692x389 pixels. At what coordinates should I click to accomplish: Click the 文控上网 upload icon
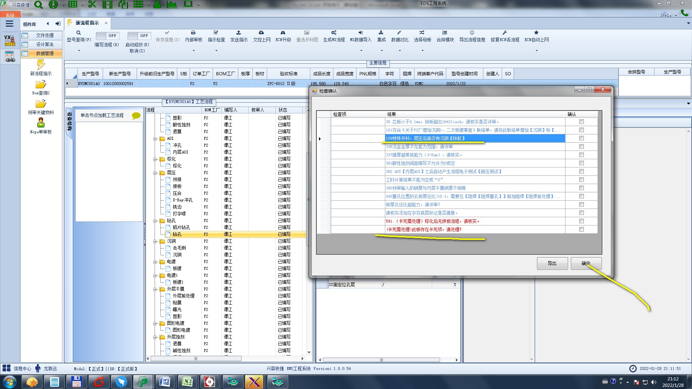[x=261, y=33]
